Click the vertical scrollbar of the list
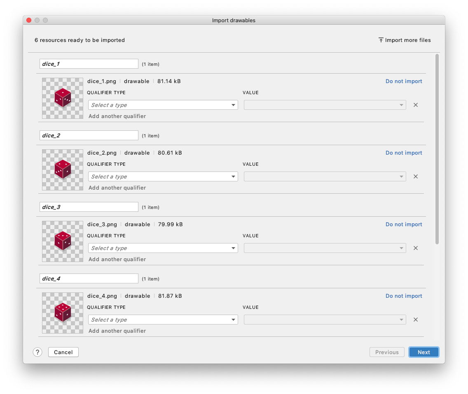The height and width of the screenshot is (394, 468). click(x=437, y=148)
